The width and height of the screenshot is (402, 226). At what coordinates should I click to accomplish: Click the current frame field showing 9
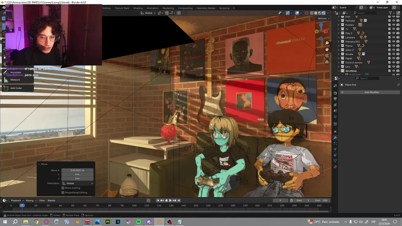pyautogui.click(x=280, y=201)
